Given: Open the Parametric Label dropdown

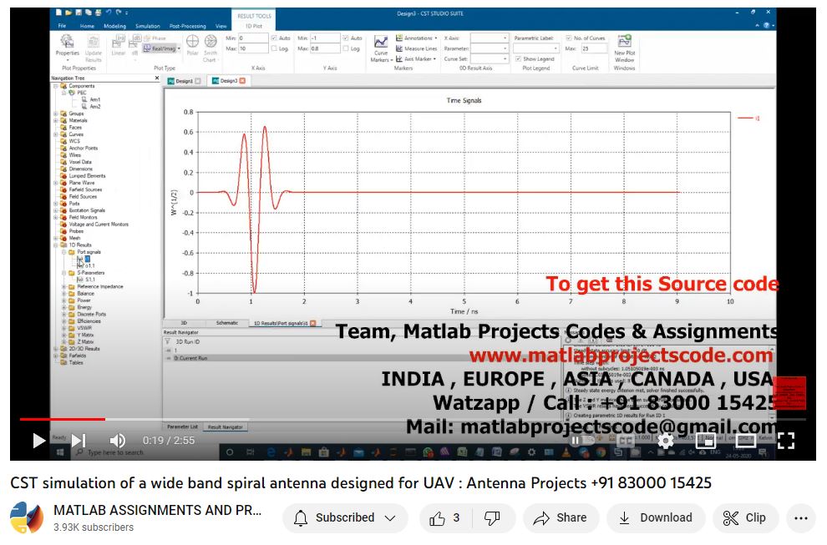Looking at the screenshot, I should click(x=535, y=48).
